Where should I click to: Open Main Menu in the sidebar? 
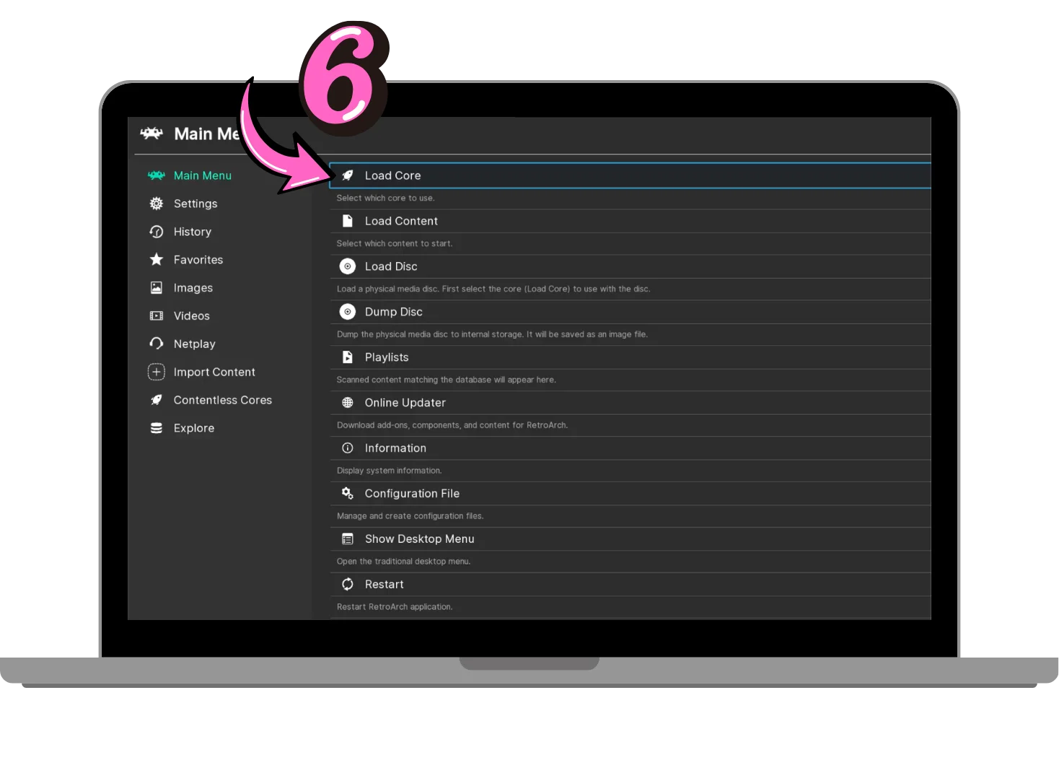click(x=203, y=175)
